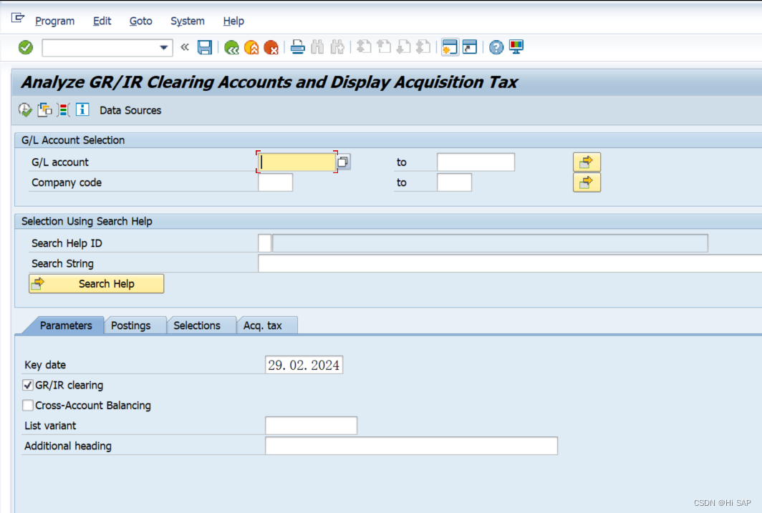
Task: Disable the GR/IR clearing checkbox
Action: [27, 385]
